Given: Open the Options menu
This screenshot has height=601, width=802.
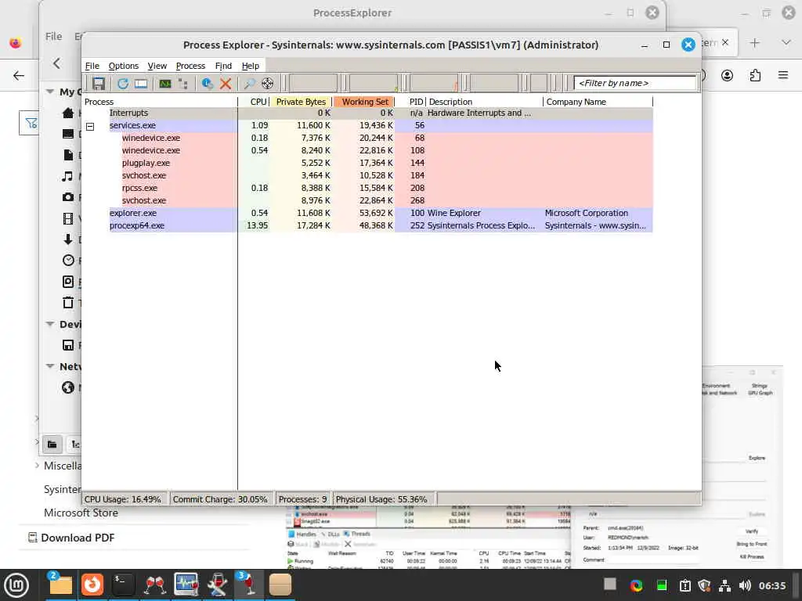Looking at the screenshot, I should (123, 66).
